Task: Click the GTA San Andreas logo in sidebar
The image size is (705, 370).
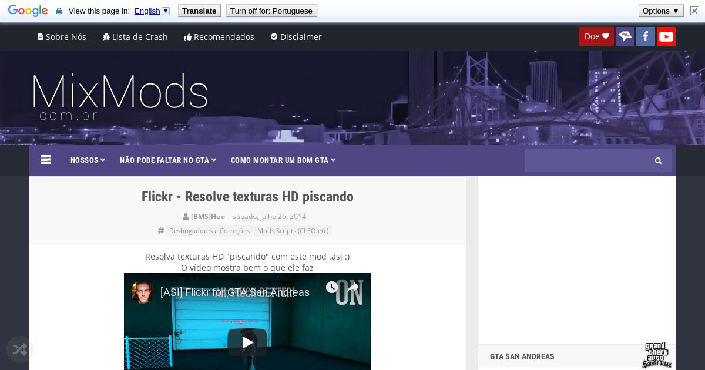Action: tap(657, 355)
